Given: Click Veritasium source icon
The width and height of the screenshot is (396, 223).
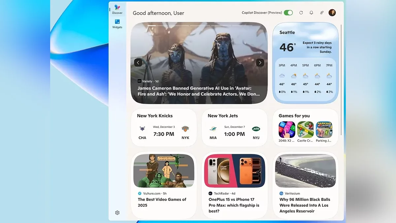Looking at the screenshot, I should click(x=281, y=194).
